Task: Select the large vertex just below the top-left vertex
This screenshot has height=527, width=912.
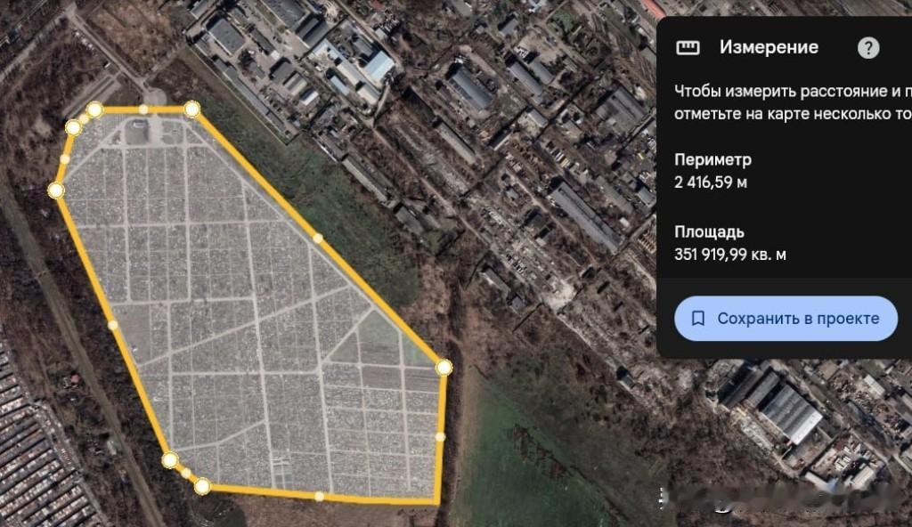Action: 73,127
